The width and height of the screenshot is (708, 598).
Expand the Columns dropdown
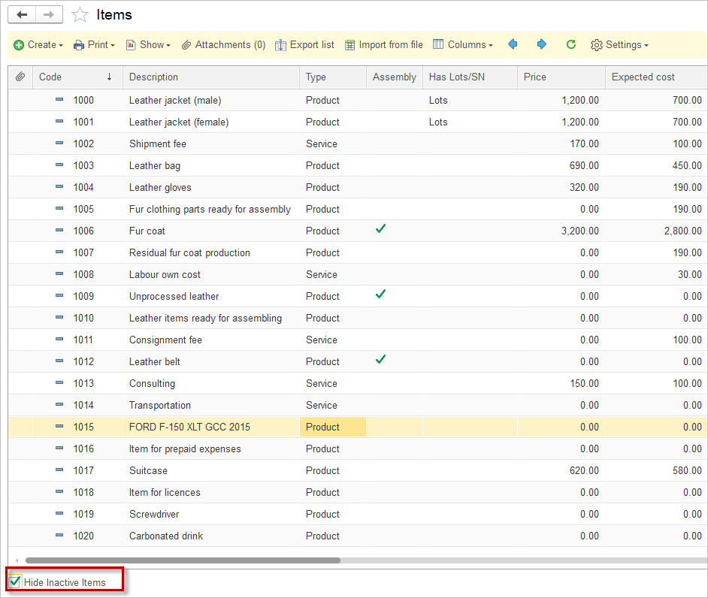click(x=463, y=45)
